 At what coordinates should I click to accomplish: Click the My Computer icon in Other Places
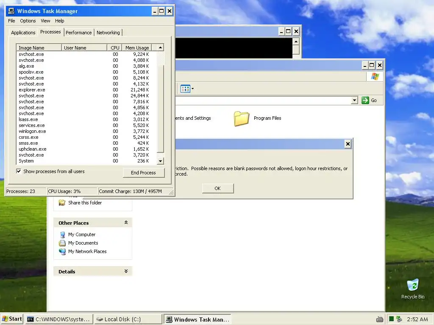[x=63, y=234]
